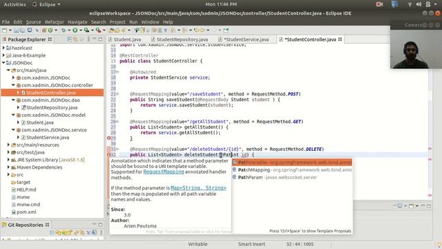Open the Refactor menu
The height and width of the screenshot is (249, 442).
[x=55, y=22]
